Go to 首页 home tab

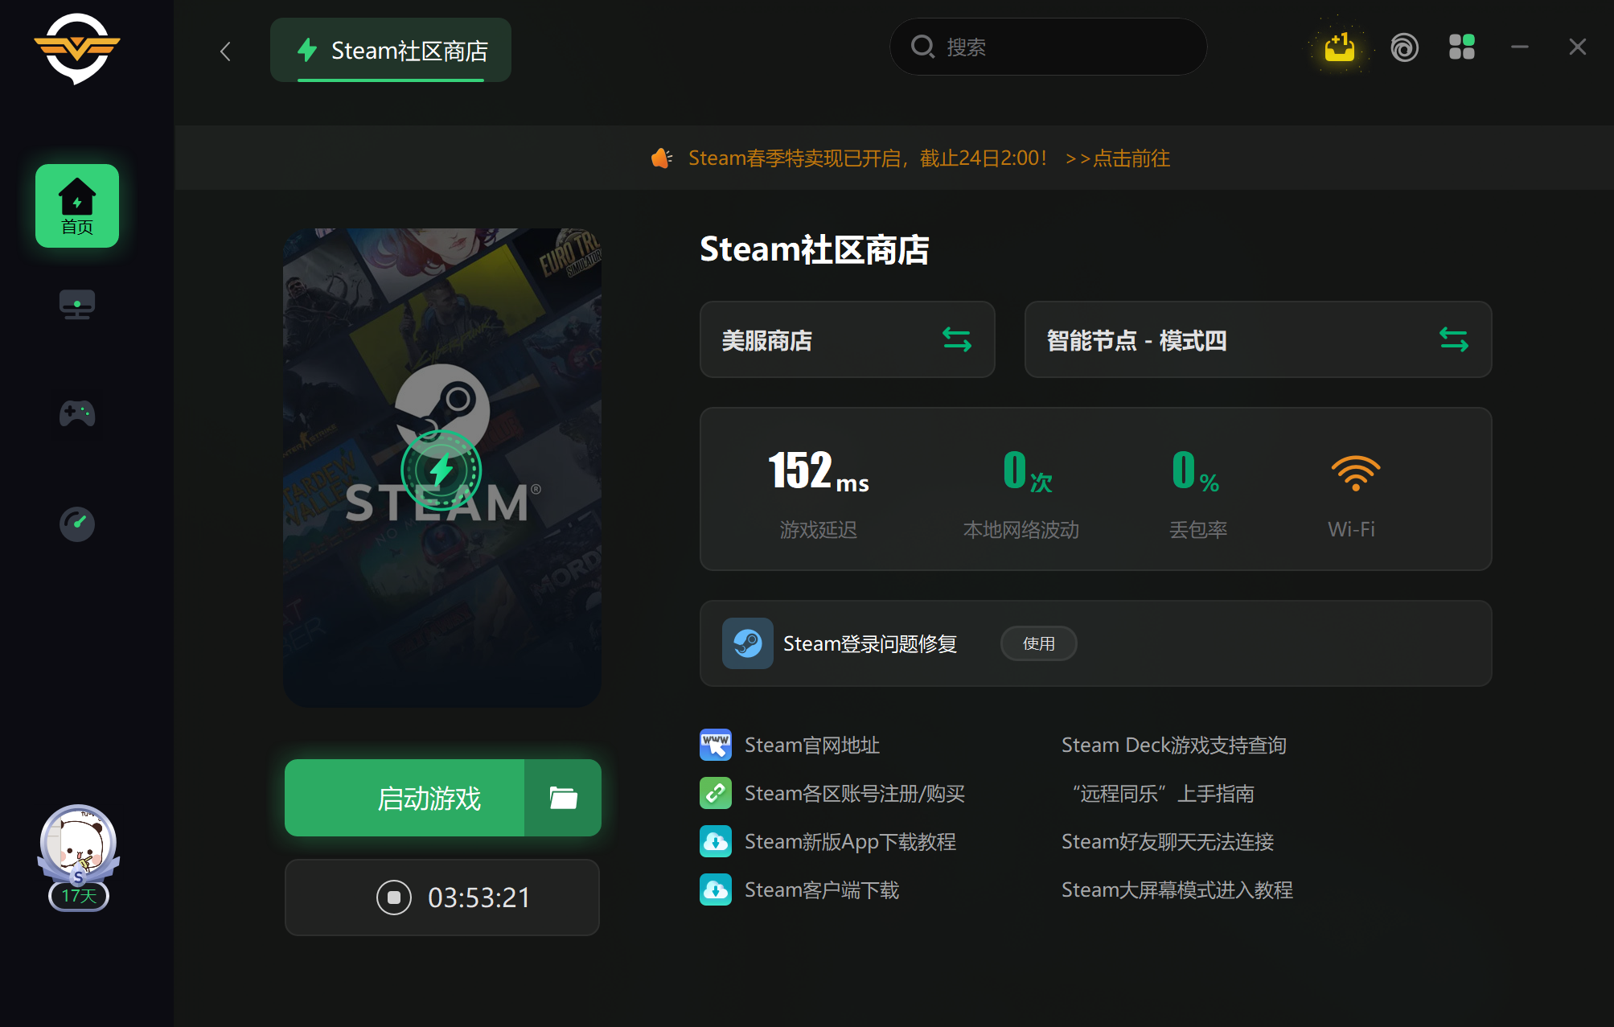pyautogui.click(x=77, y=206)
